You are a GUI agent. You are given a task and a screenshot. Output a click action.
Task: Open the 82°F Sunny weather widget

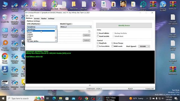[136, 98]
